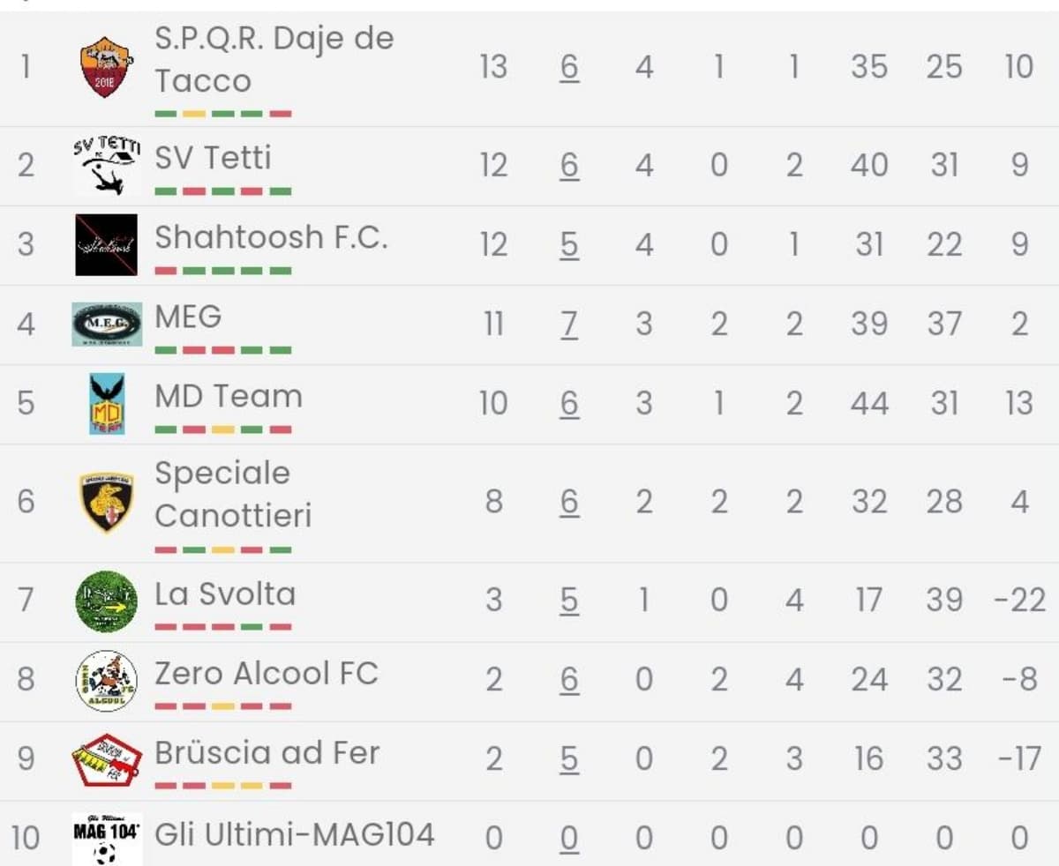Open the SV Tetti team logo

pos(106,165)
